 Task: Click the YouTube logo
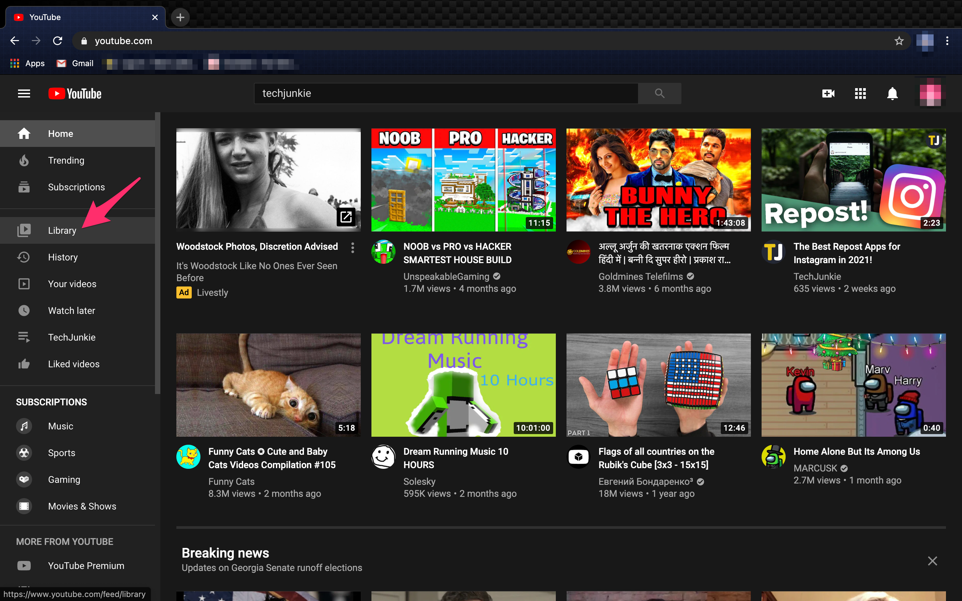click(75, 93)
